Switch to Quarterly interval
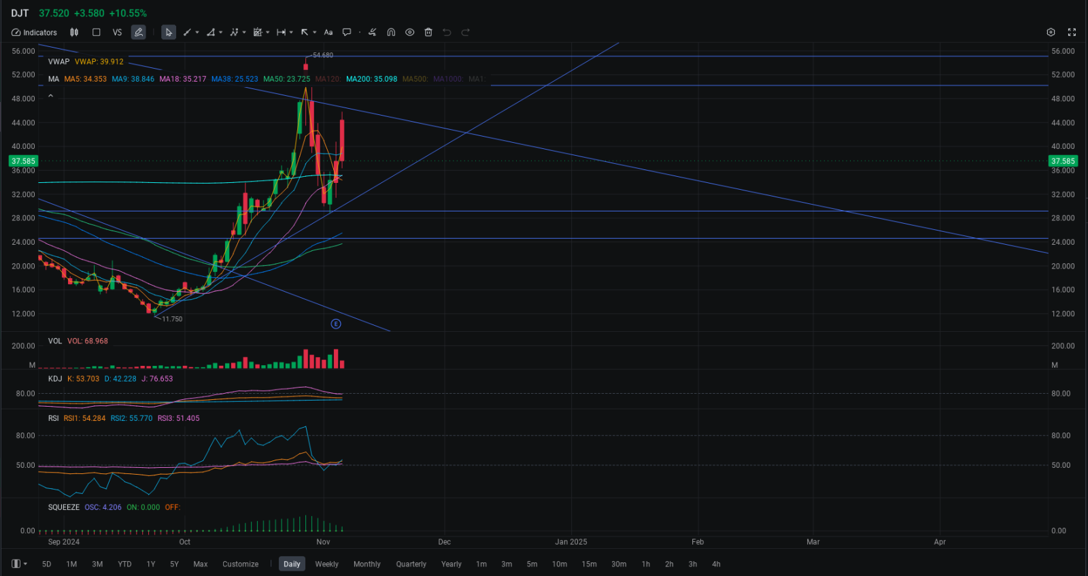This screenshot has width=1088, height=576. tap(411, 564)
